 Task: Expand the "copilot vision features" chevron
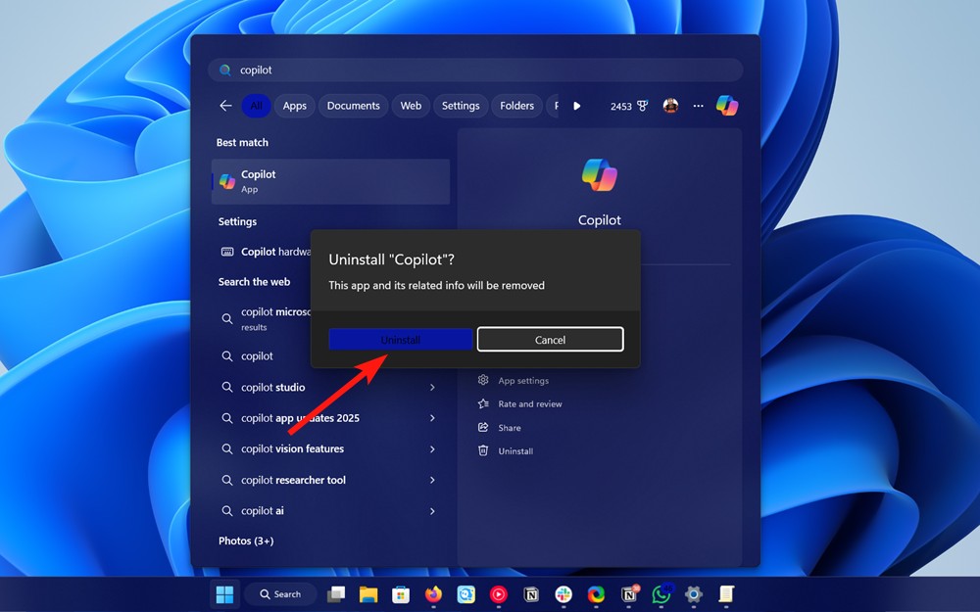432,449
